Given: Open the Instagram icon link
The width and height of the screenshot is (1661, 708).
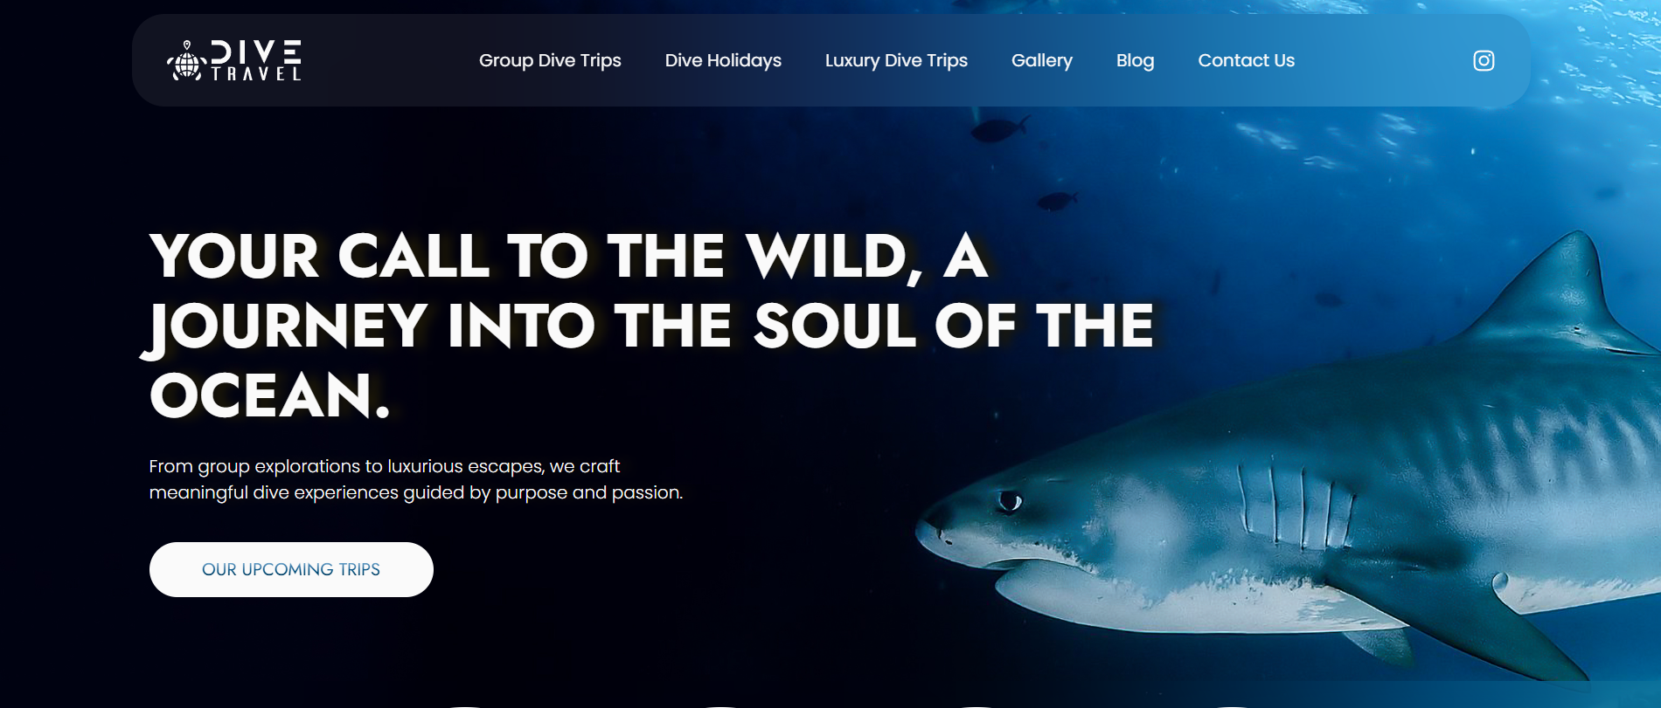Looking at the screenshot, I should click(1484, 60).
